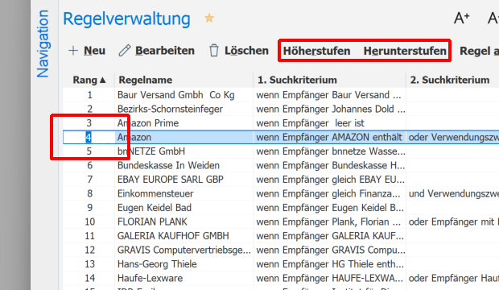499x290 pixels.
Task: Open the Navigation side panel
Action: (43, 44)
